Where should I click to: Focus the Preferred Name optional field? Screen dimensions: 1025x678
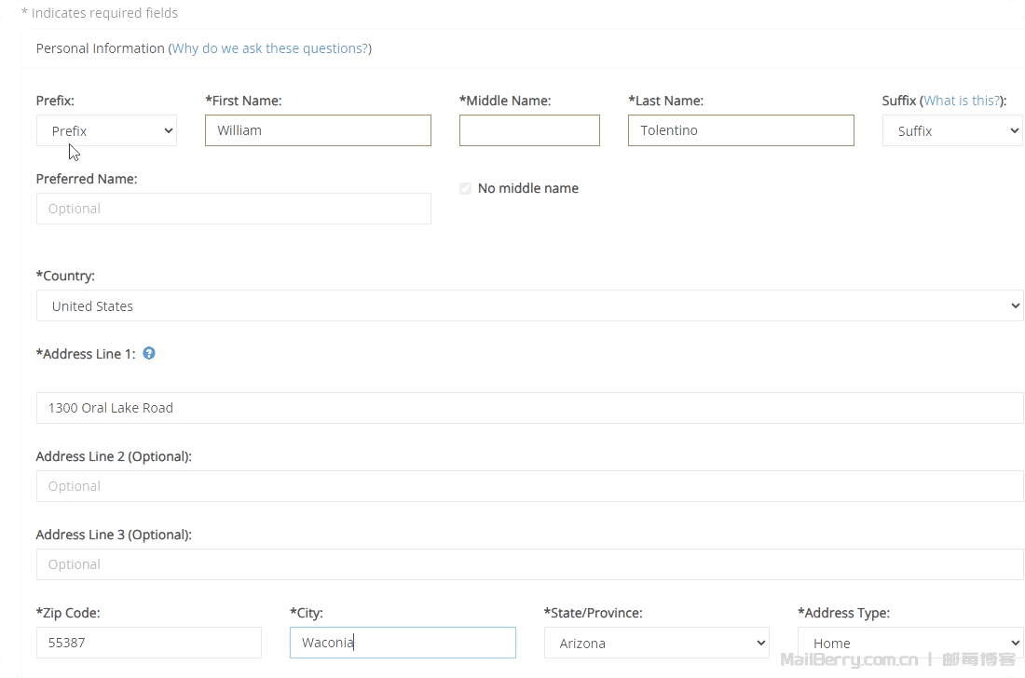pyautogui.click(x=233, y=209)
